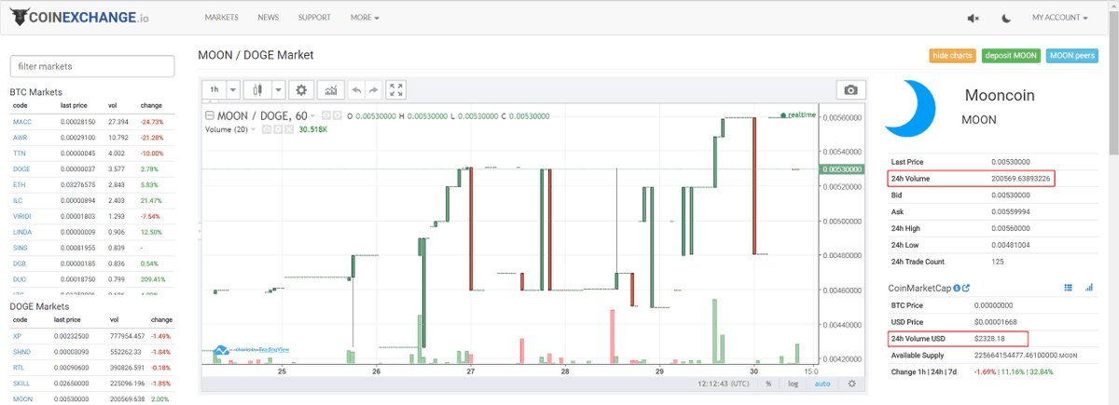Open the MARKETS menu
Viewport: 1119px width, 405px height.
pyautogui.click(x=221, y=18)
